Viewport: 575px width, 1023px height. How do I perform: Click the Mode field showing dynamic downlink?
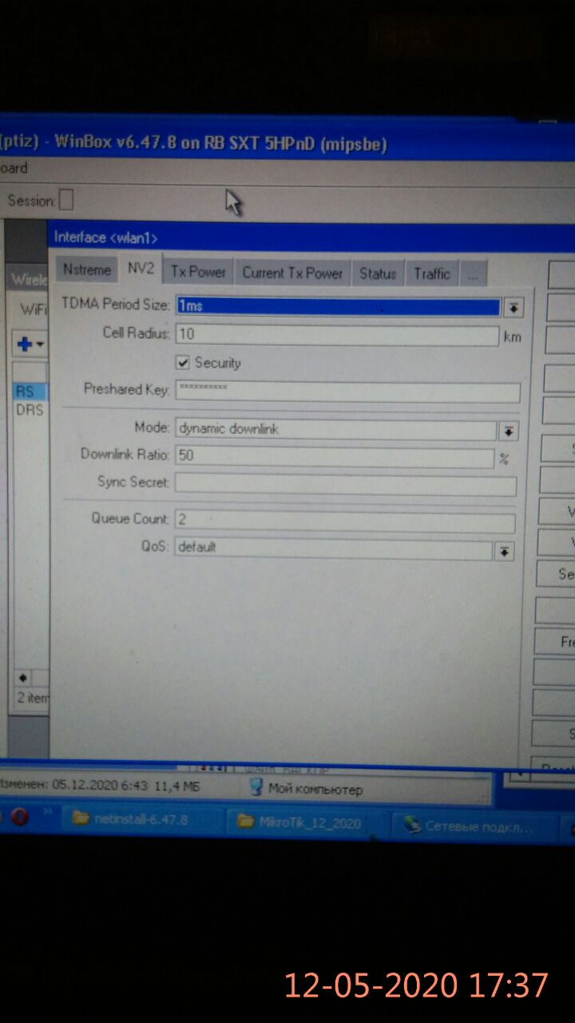tap(335, 430)
